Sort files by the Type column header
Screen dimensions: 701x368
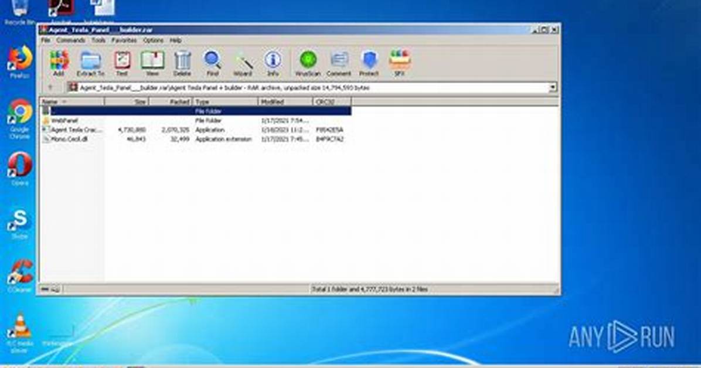(x=225, y=101)
